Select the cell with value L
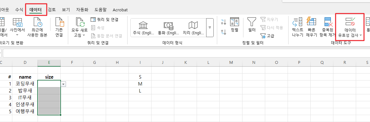Screen dimensions: 370x122 (x=140, y=91)
